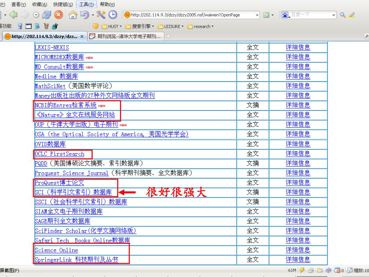Click the grayed forward arrow button
This screenshot has height=277, width=369.
(x=25, y=15)
